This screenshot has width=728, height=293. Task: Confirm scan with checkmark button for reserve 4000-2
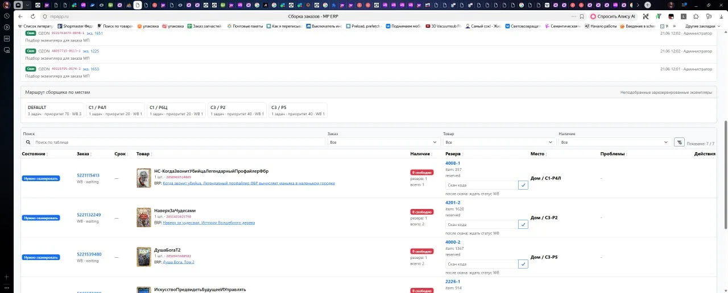point(523,264)
